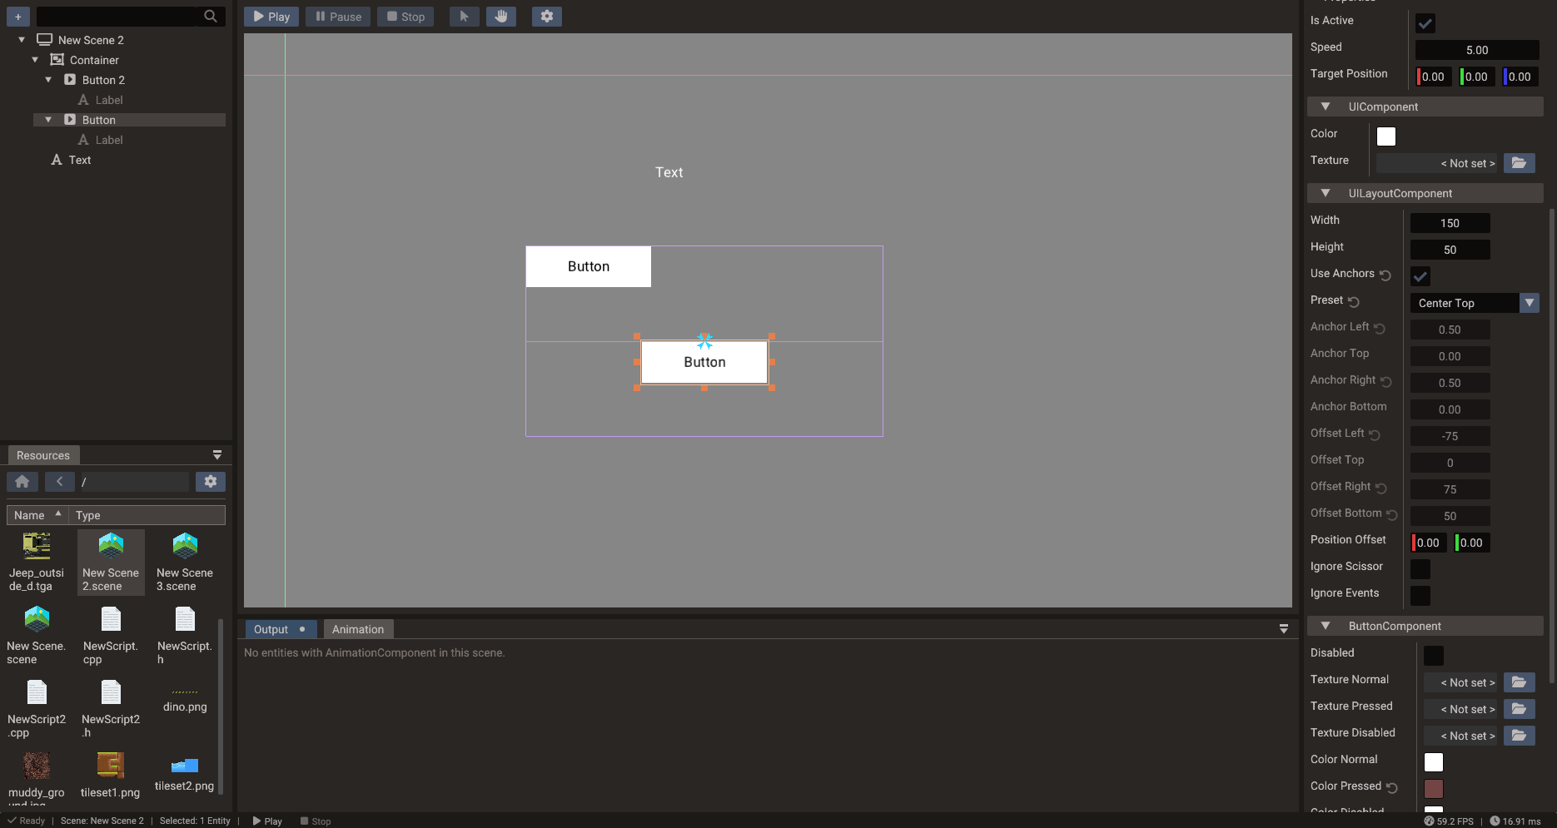Go to resources home folder

tap(22, 481)
